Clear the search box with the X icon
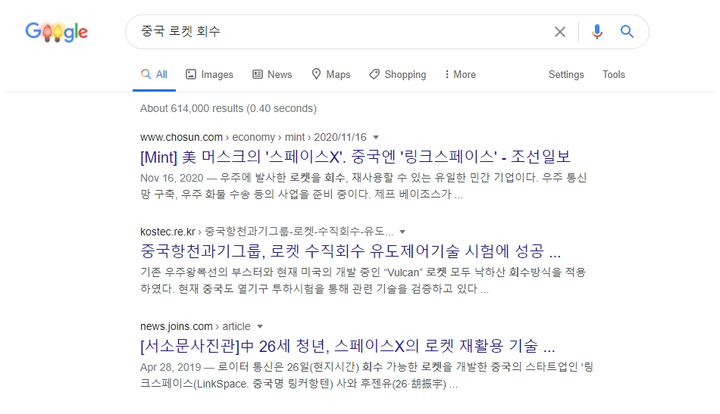720x414 pixels. pyautogui.click(x=560, y=32)
